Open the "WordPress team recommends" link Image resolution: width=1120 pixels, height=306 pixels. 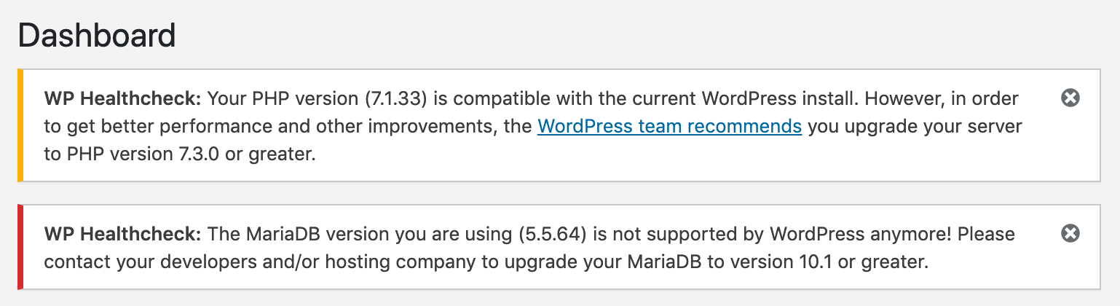click(x=669, y=127)
